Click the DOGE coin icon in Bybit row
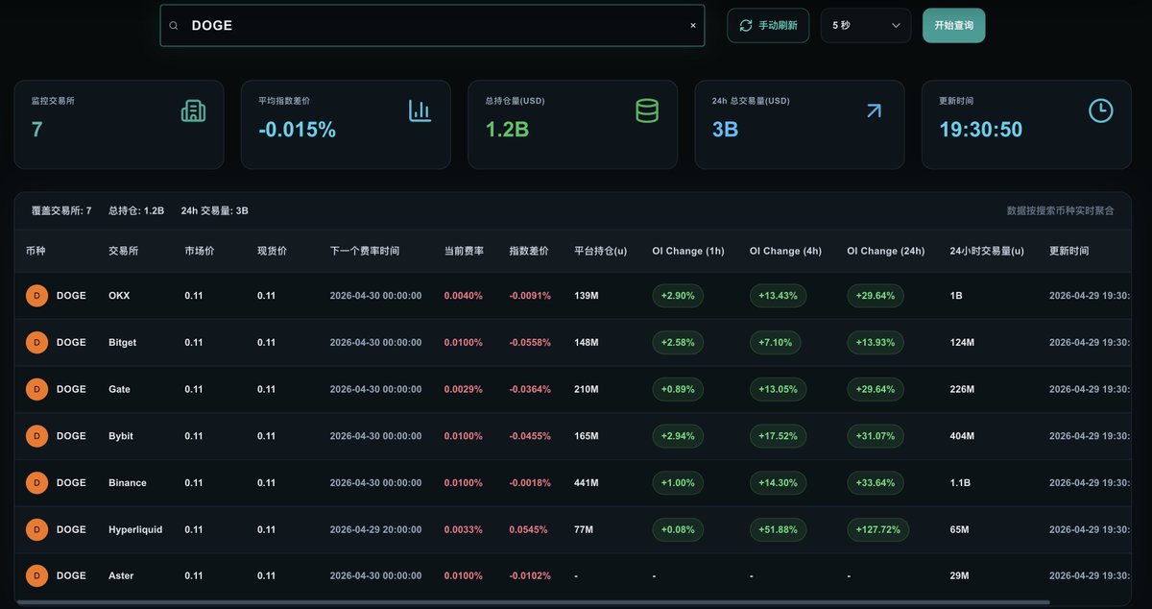1152x609 pixels. click(36, 436)
